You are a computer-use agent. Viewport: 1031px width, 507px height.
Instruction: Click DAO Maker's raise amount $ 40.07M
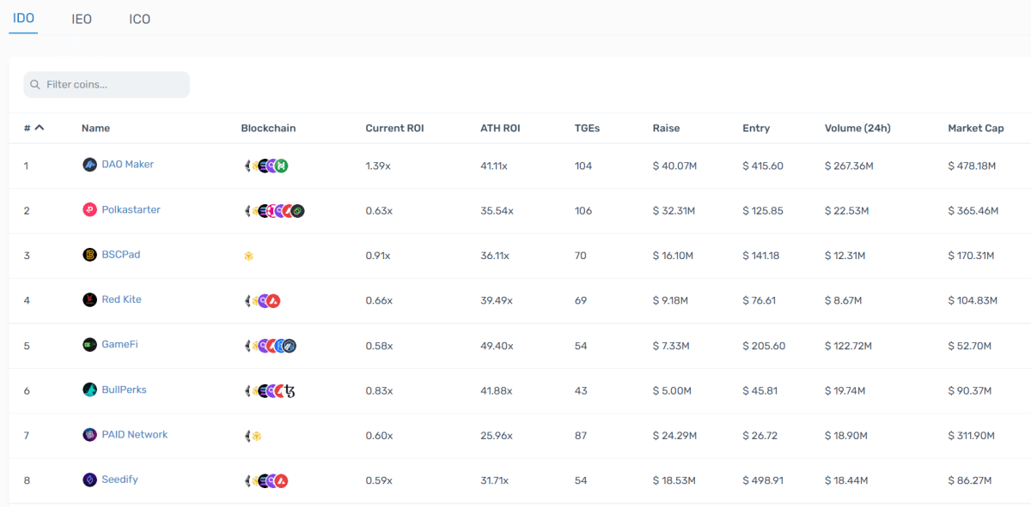tap(674, 166)
